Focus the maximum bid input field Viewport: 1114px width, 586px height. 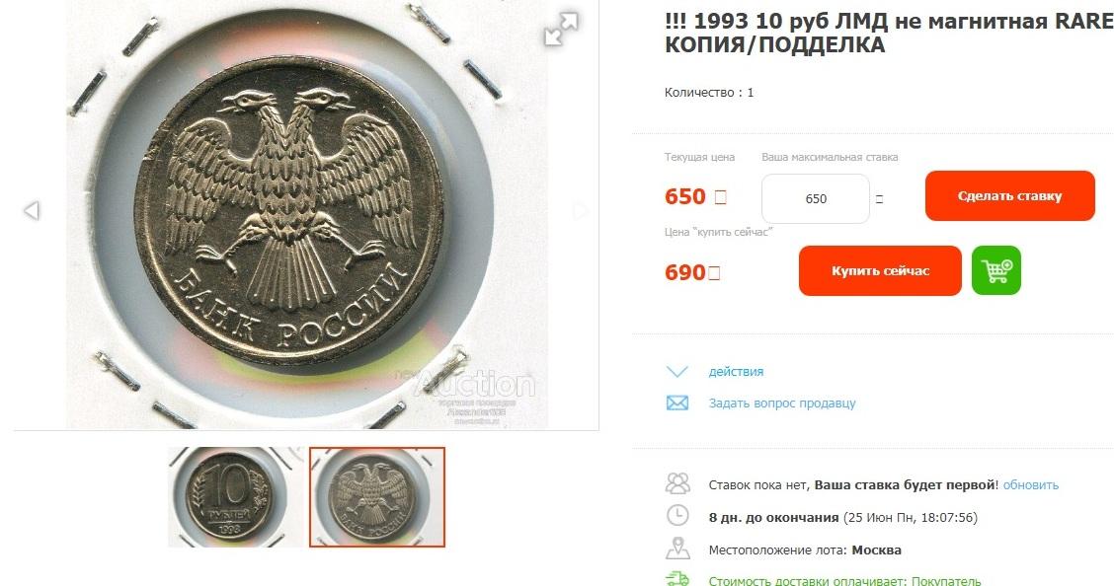point(816,198)
